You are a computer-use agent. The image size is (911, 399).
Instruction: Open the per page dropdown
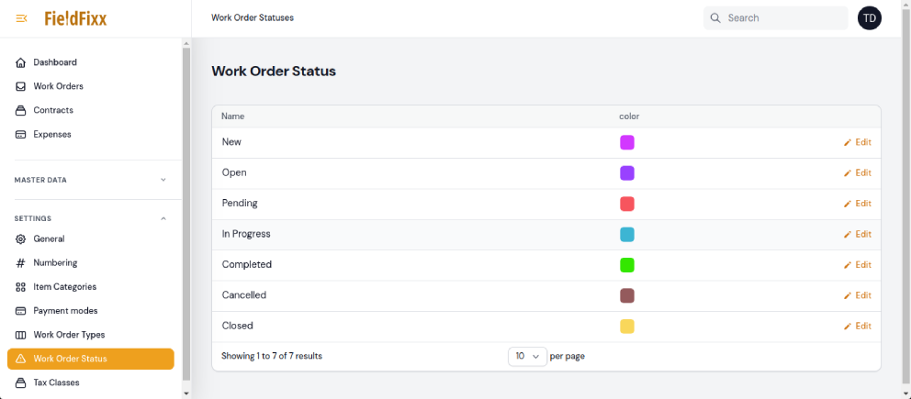tap(527, 356)
